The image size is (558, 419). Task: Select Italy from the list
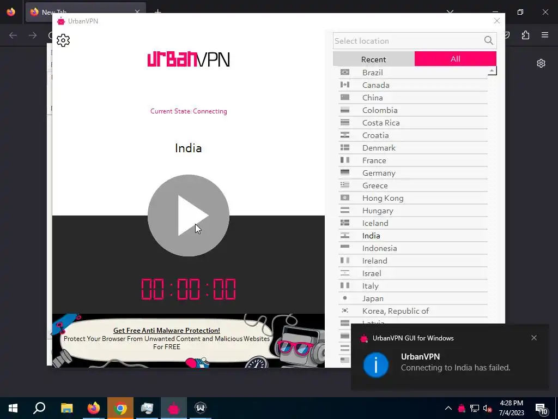point(413,286)
